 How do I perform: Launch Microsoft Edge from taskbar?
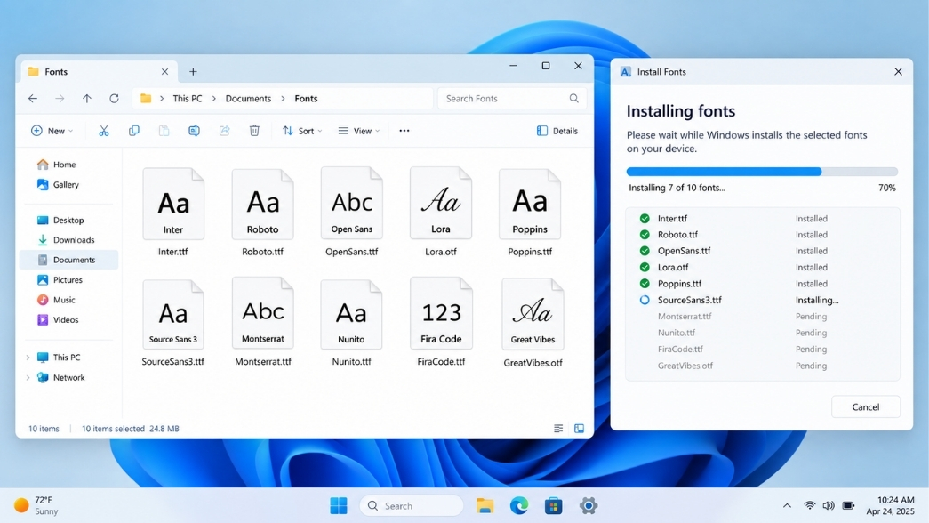point(519,506)
